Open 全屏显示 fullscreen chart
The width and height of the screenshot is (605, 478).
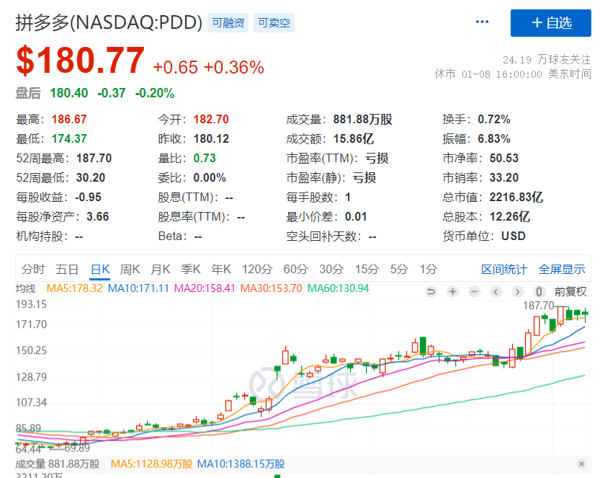(562, 269)
